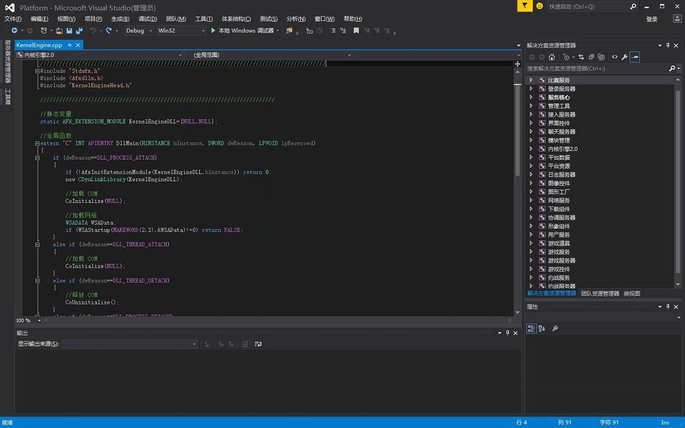Viewport: 685px width, 428px height.
Task: Click the Save All toolbar icon
Action: click(78, 31)
